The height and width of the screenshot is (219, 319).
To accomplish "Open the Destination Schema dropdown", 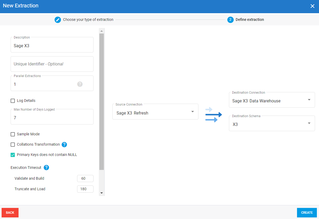I will coord(272,123).
